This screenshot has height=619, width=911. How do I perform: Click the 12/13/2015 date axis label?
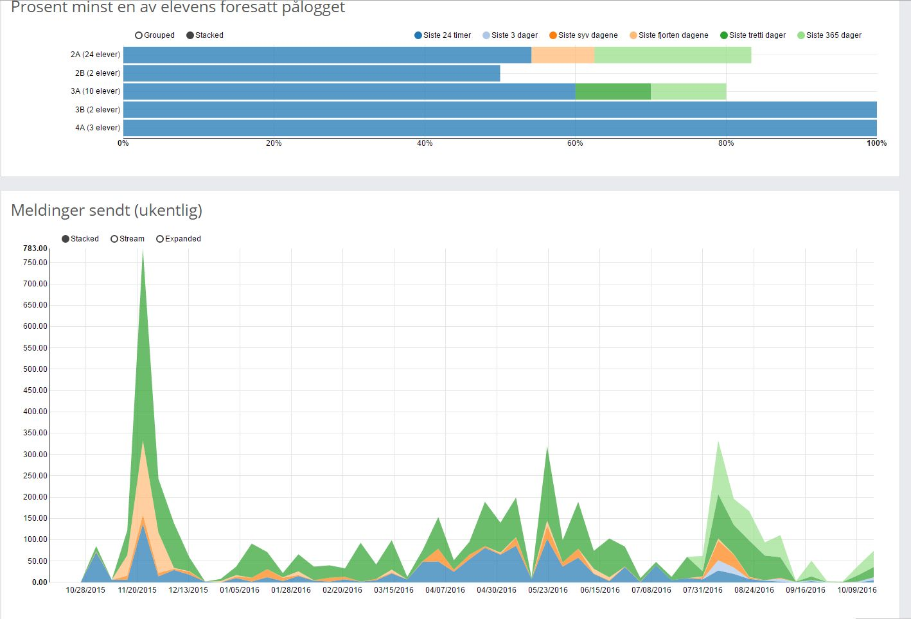click(188, 590)
